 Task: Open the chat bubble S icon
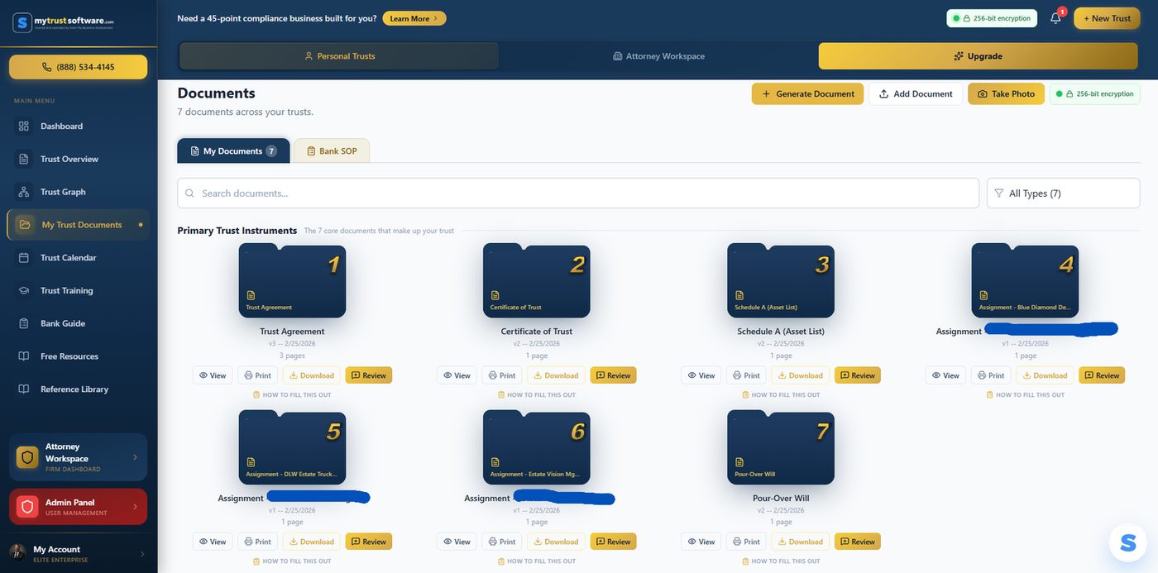click(1128, 542)
